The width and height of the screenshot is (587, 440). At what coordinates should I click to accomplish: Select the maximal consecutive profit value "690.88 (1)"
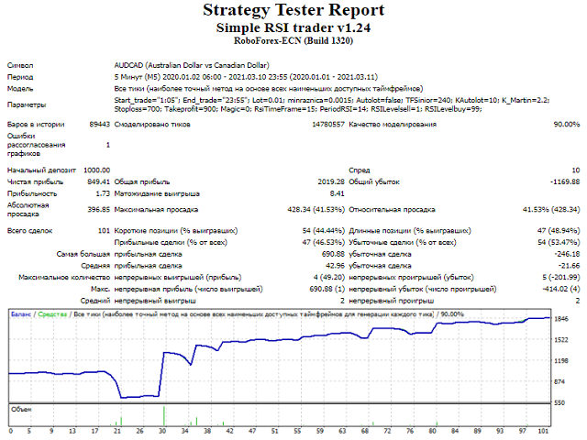click(327, 289)
